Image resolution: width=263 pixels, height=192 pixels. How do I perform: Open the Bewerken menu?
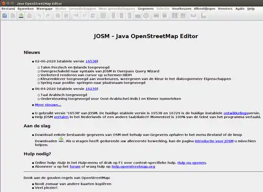(x=26, y=8)
